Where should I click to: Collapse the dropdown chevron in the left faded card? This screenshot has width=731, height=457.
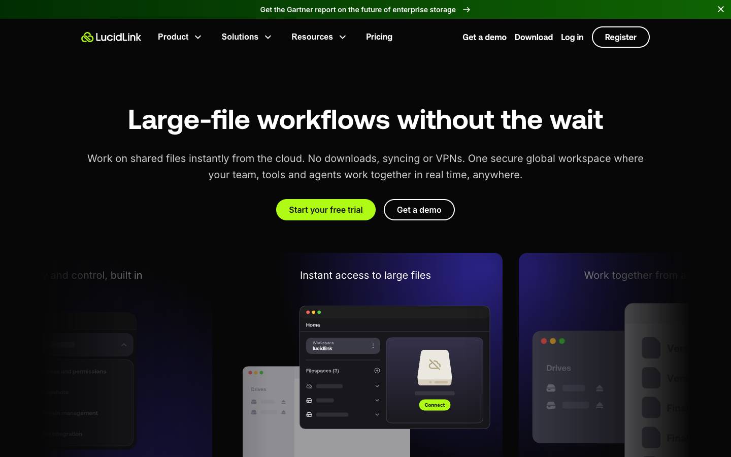124,345
